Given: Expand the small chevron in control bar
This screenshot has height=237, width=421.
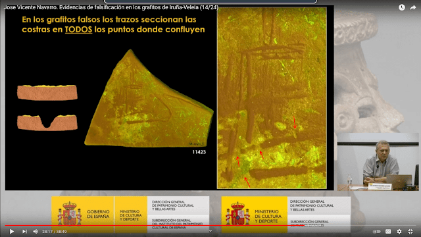Looking at the screenshot, I should click(210, 231).
